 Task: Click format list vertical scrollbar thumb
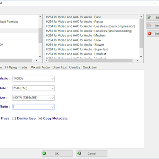click(40, 36)
